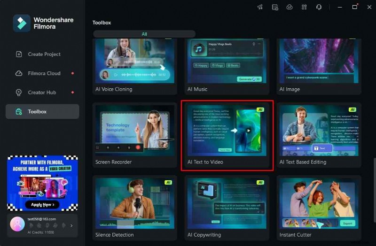The height and width of the screenshot is (246, 376).
Task: Open Filmora Cloud section
Action: 42,73
